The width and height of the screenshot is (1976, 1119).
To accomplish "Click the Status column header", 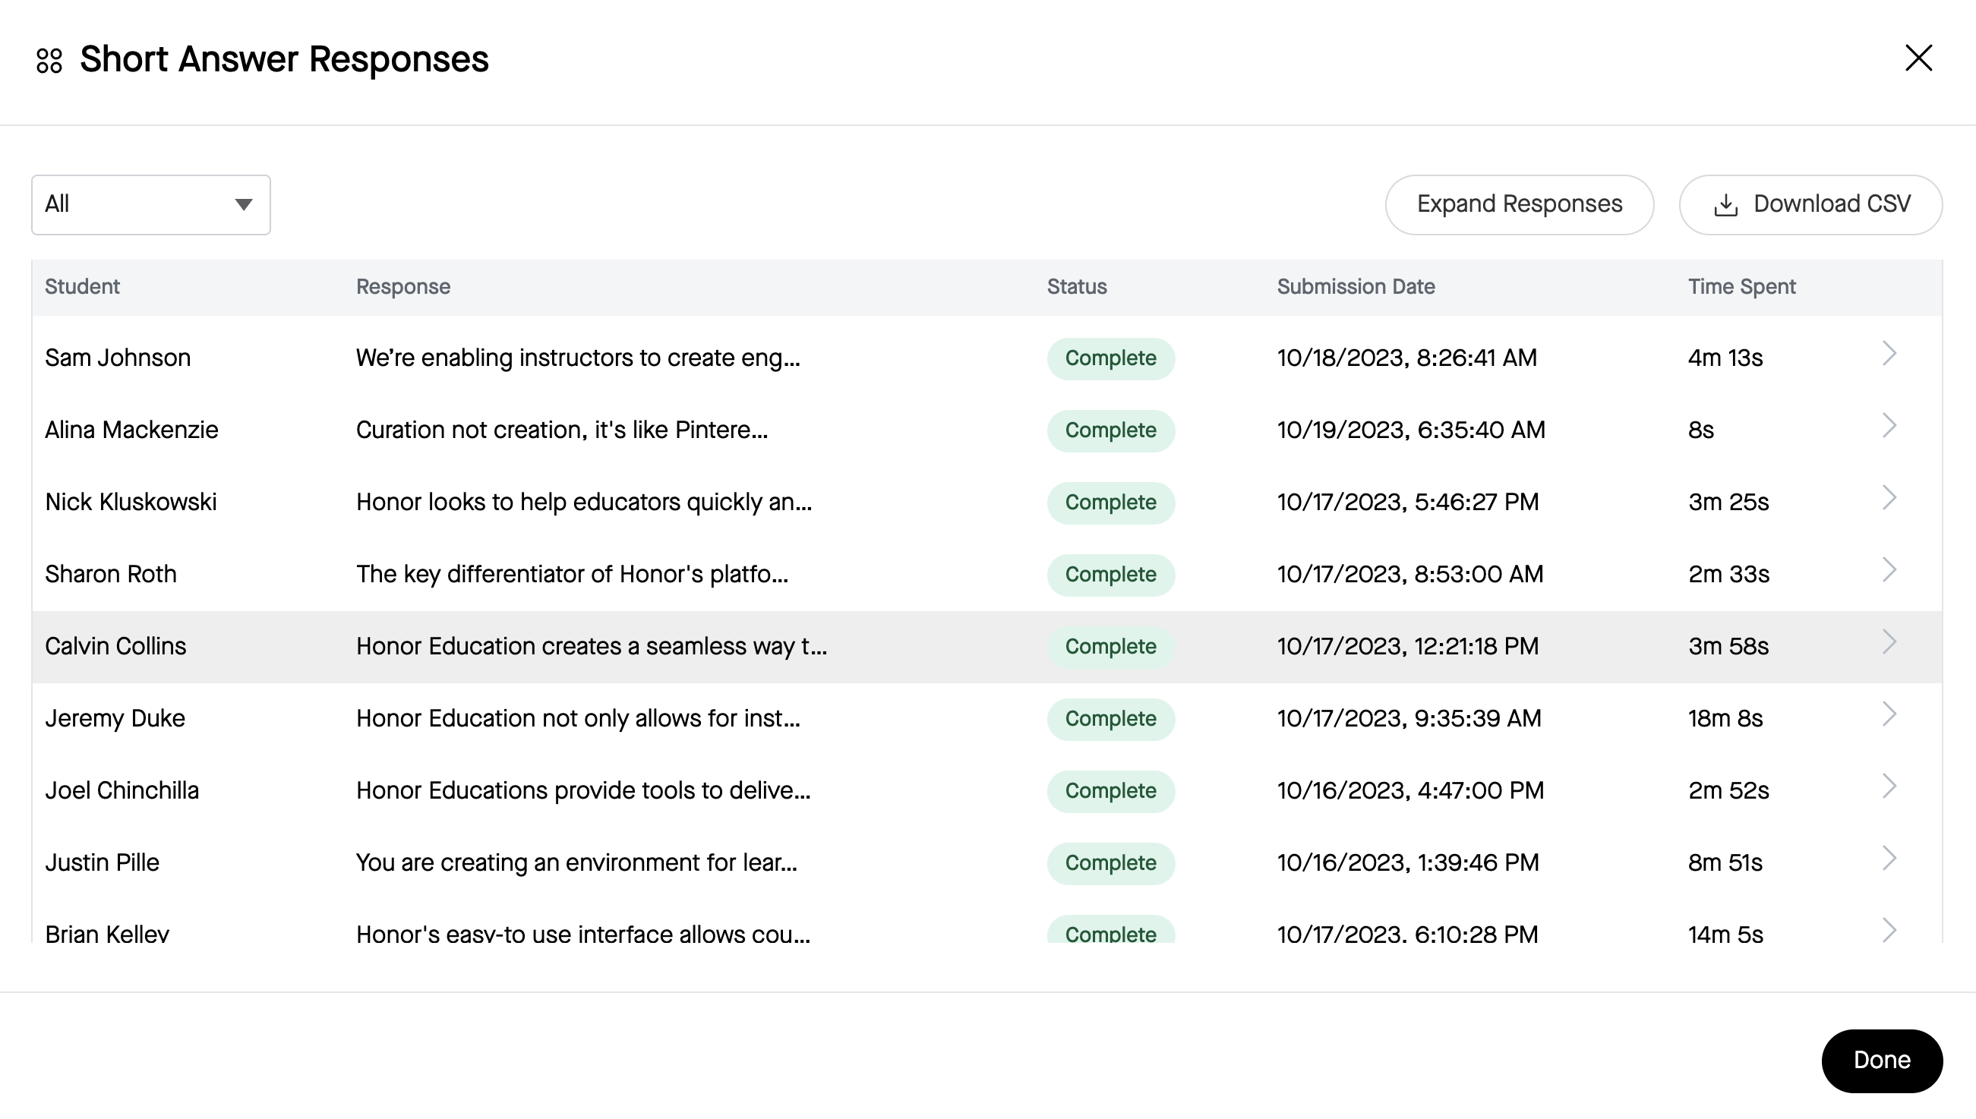I will pos(1077,287).
